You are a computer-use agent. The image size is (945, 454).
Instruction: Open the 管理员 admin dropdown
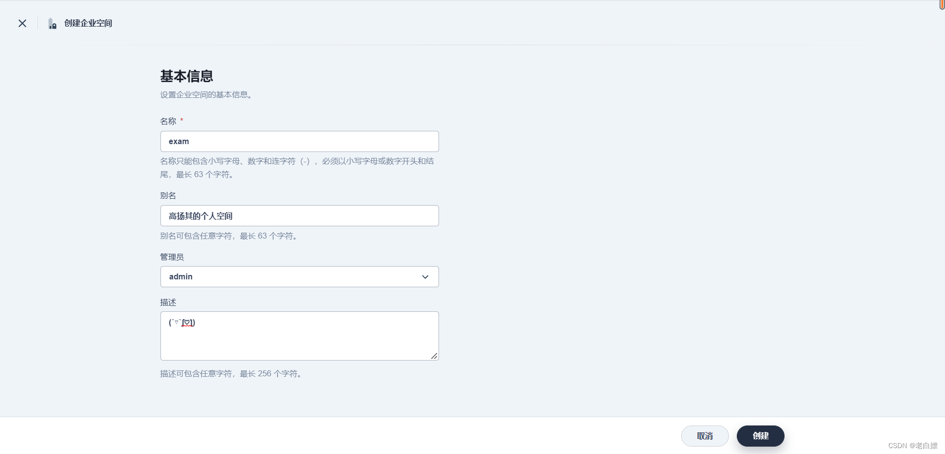pyautogui.click(x=299, y=276)
